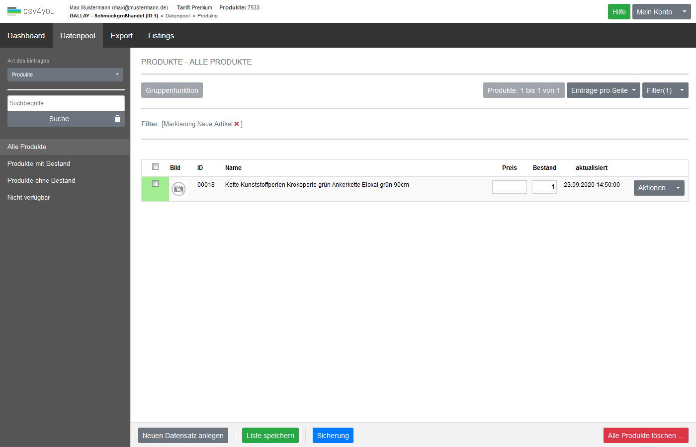Expand the Einträge pro Seite dropdown
696x447 pixels.
(x=603, y=90)
